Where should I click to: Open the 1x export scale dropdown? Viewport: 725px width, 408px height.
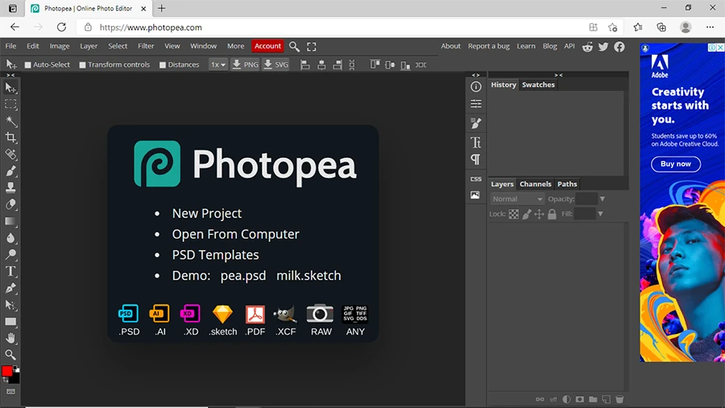(x=217, y=65)
